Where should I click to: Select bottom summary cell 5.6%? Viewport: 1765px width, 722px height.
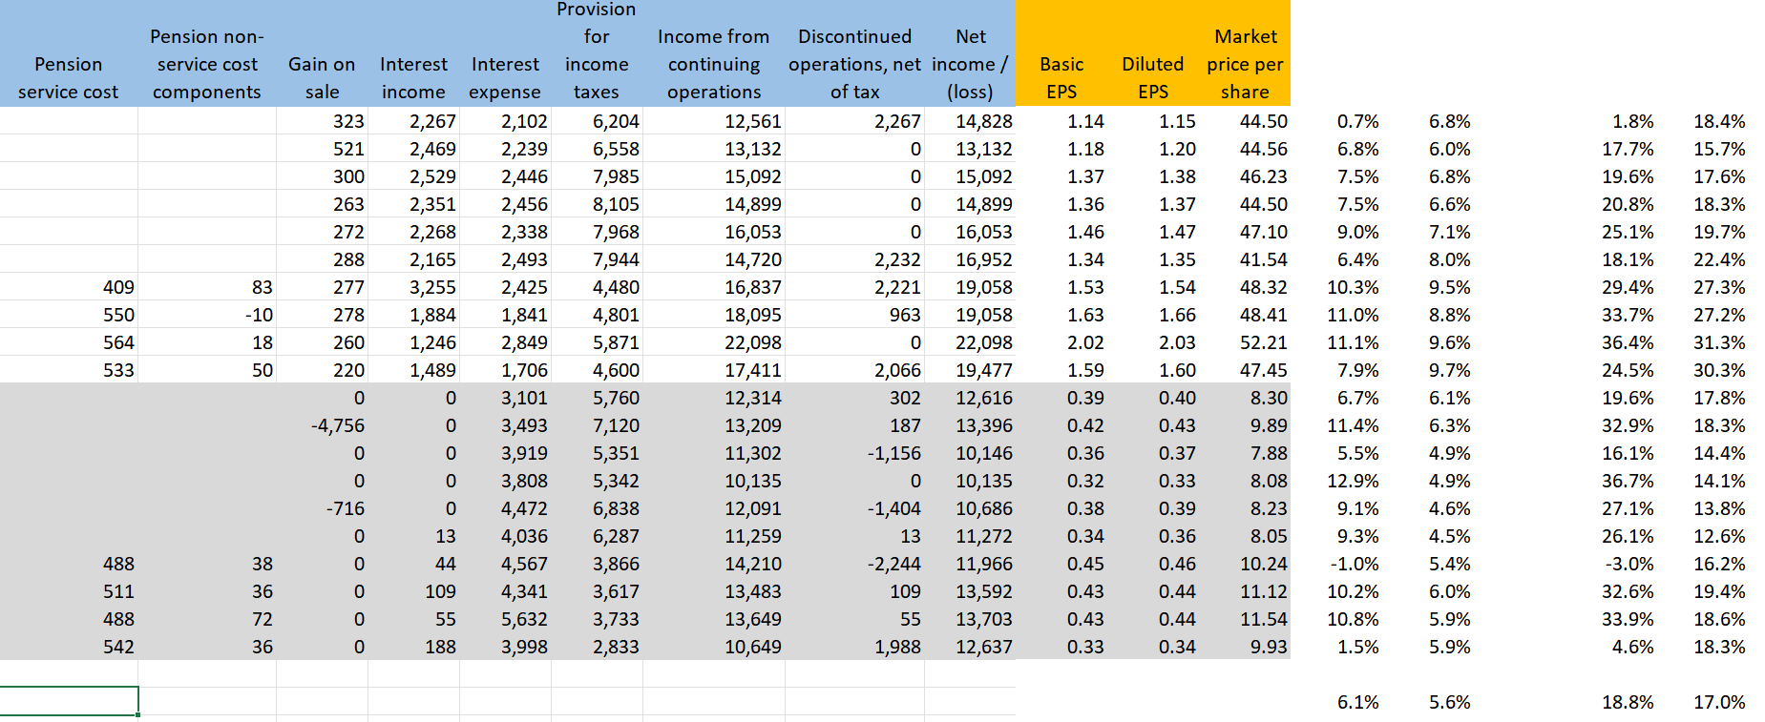coord(1450,702)
